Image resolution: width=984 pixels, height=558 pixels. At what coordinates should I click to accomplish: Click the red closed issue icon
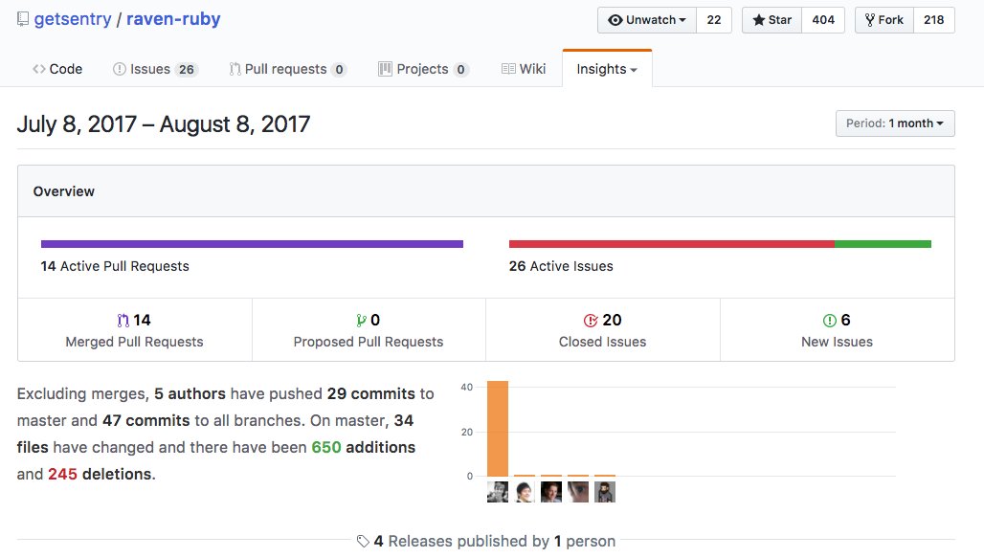pyautogui.click(x=591, y=321)
